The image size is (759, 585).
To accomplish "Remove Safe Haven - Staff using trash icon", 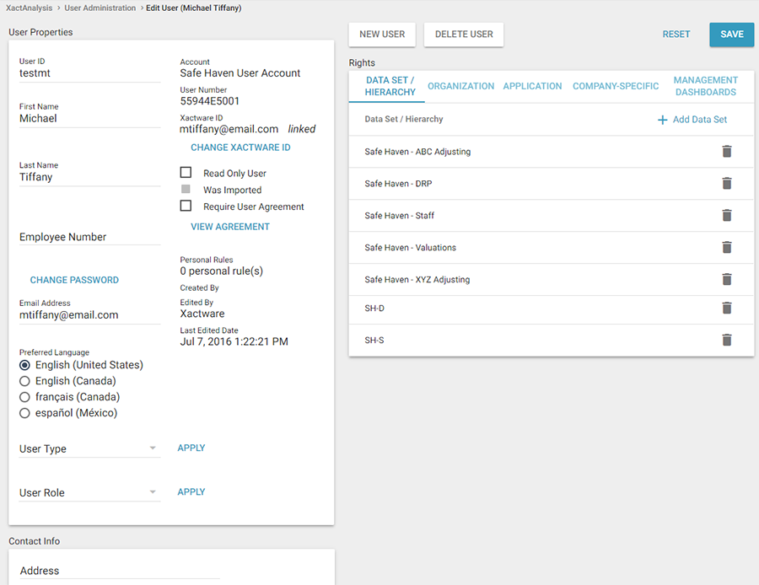I will (726, 216).
